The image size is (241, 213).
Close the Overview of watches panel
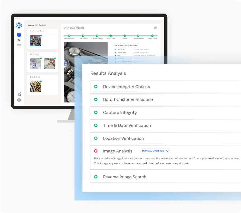[x=156, y=28]
